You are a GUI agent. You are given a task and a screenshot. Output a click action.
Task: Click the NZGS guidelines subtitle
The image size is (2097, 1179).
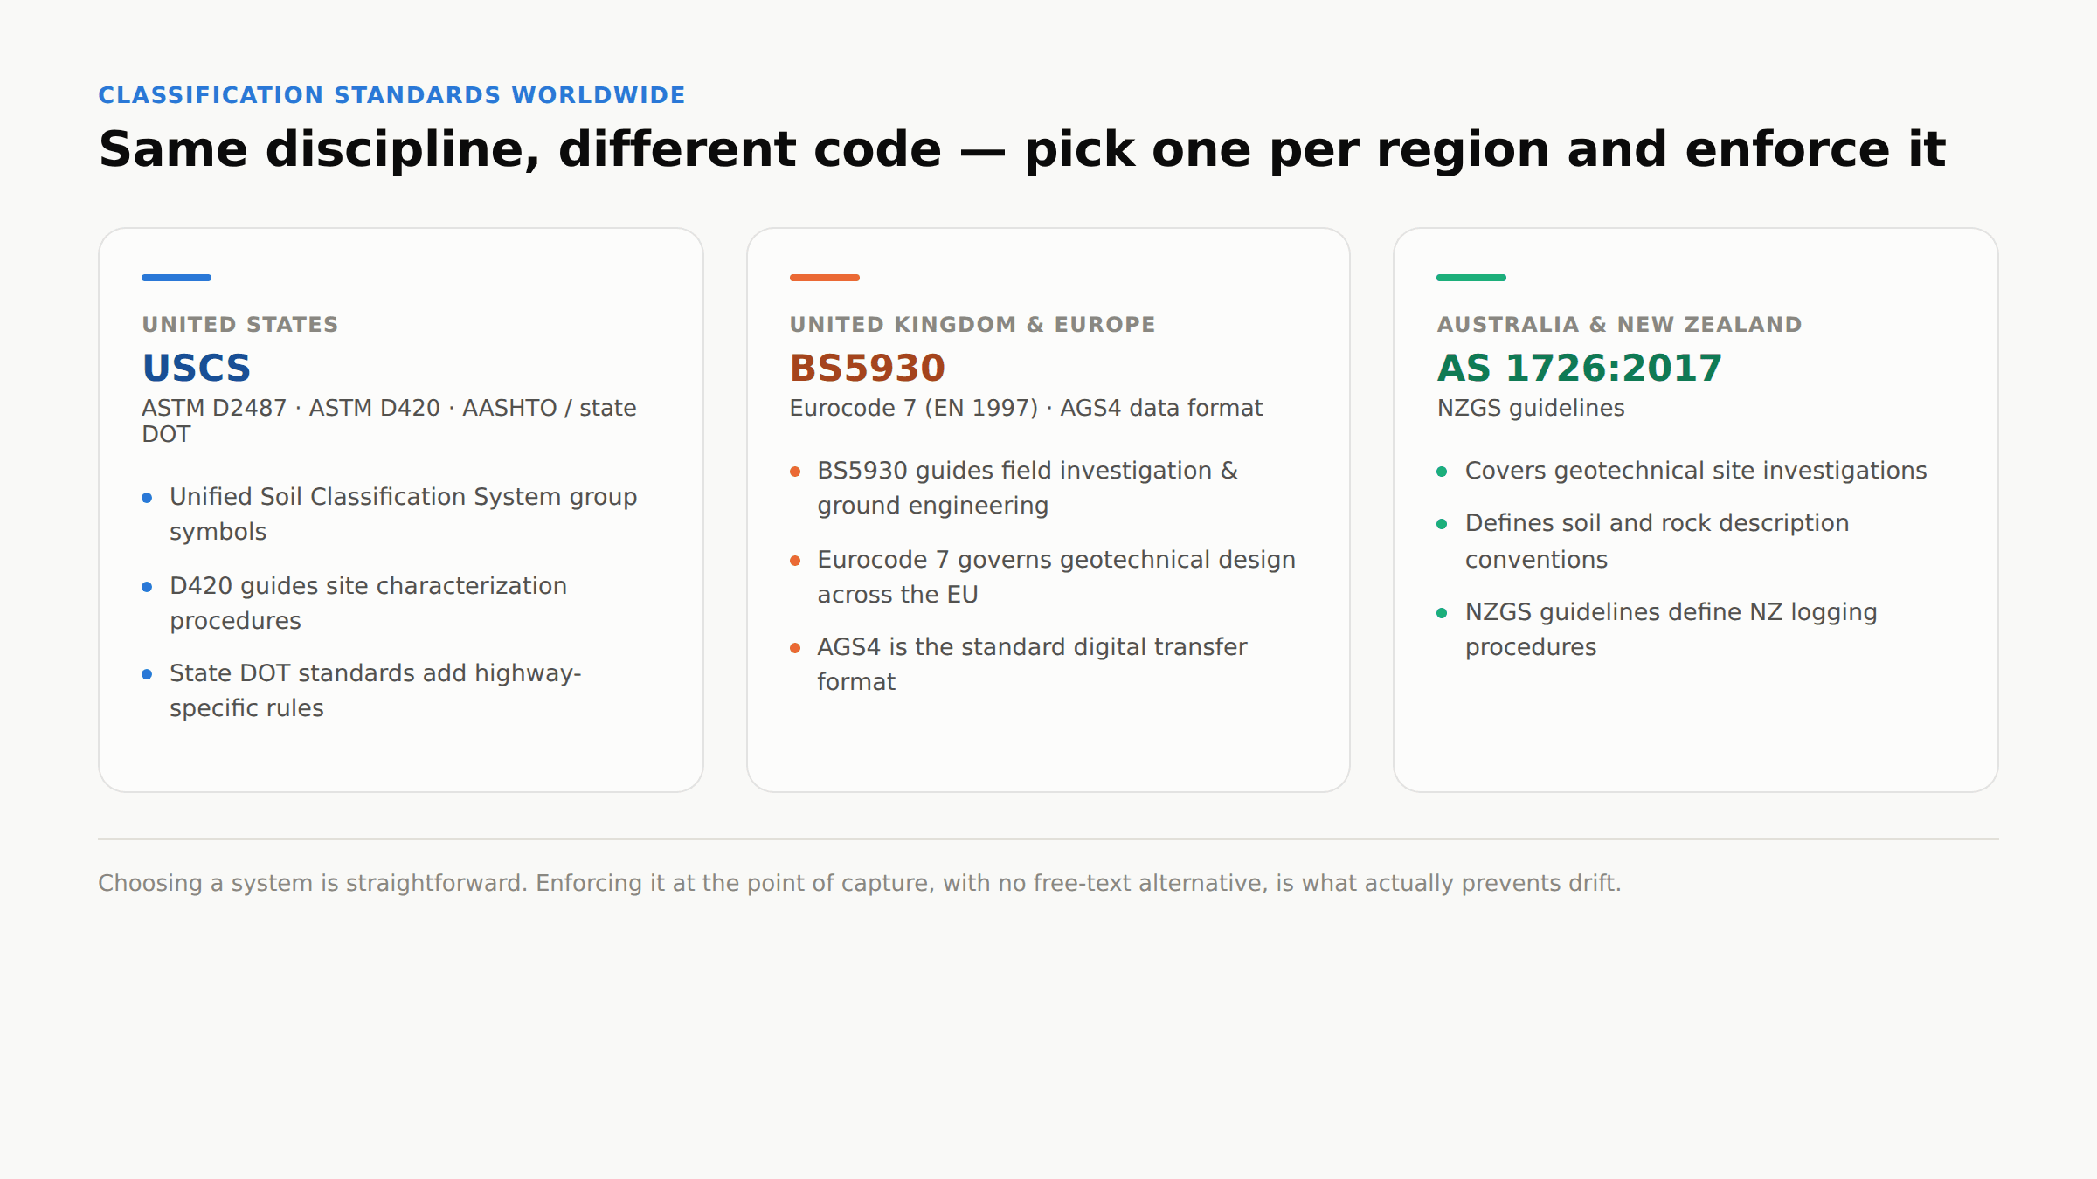tap(1531, 408)
